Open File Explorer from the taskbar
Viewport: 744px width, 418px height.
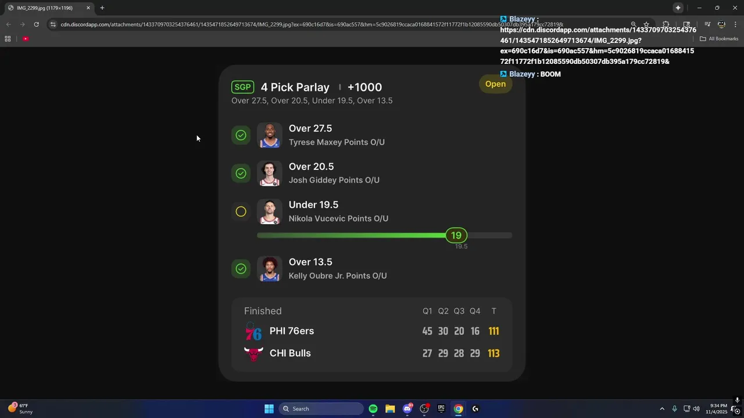click(390, 409)
